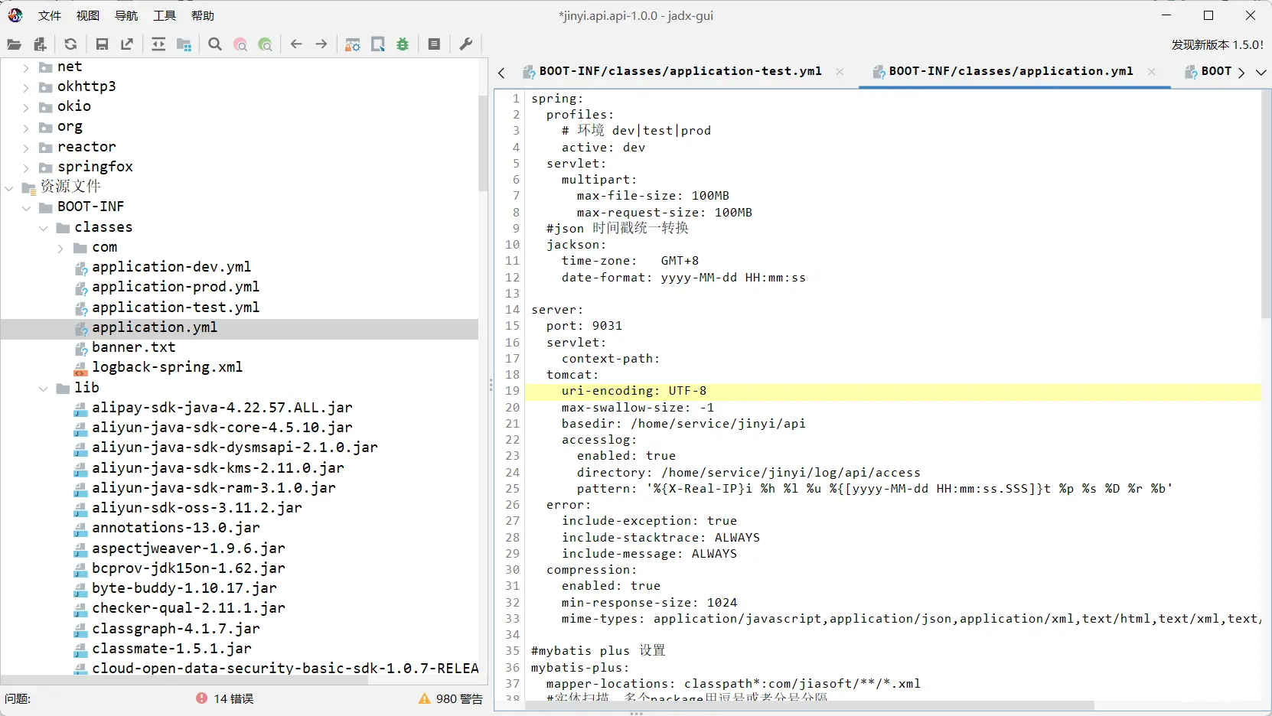
Task: Open the 导航 menu
Action: click(x=126, y=15)
